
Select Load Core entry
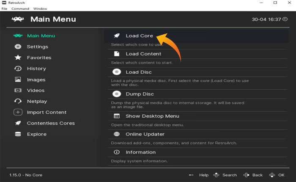(x=139, y=36)
